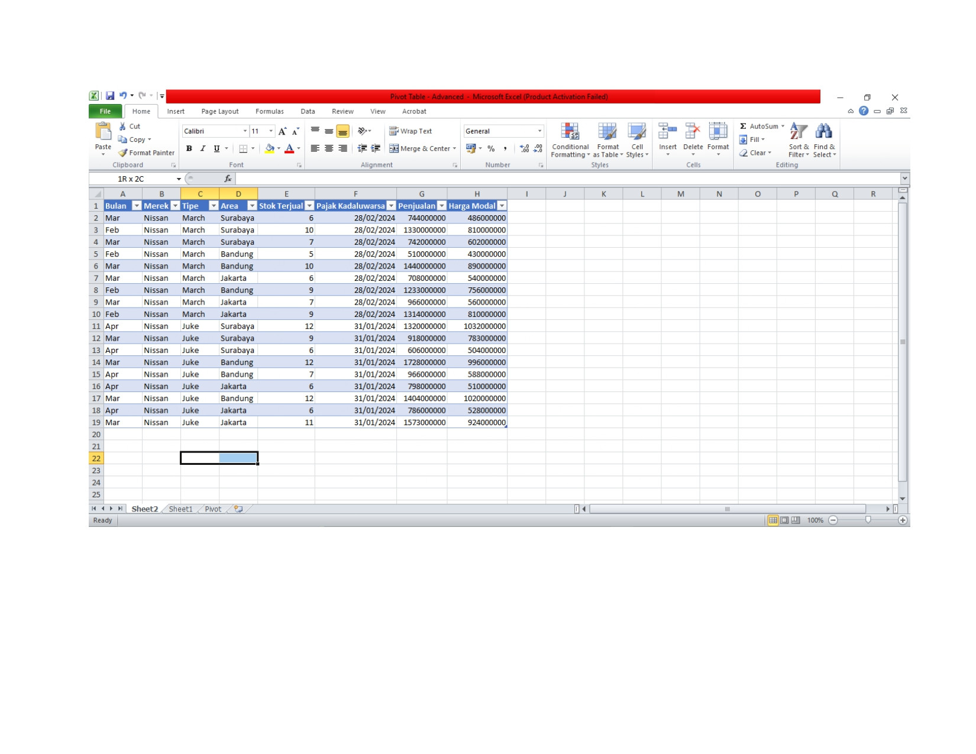Click Merge & Center button

(420, 148)
